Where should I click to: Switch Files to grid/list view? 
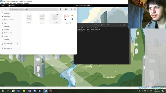66,9
